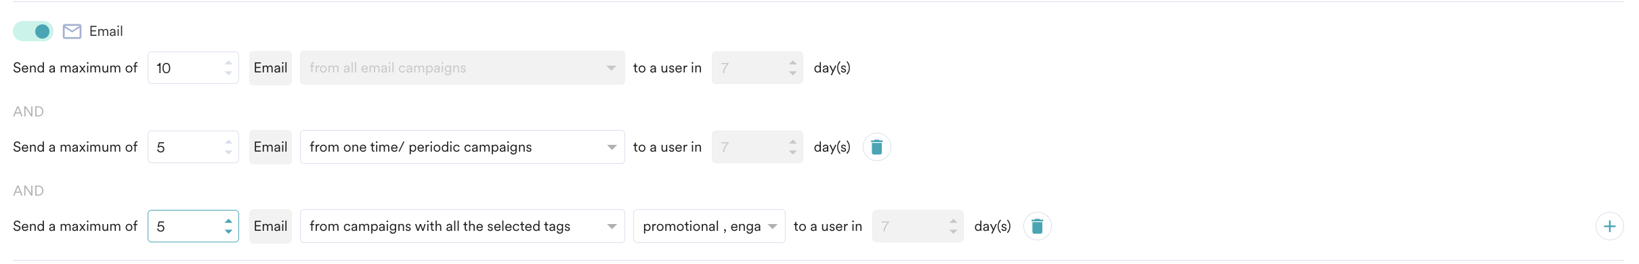Expand 'from campaigns with all the selected tags' dropdown

462,226
